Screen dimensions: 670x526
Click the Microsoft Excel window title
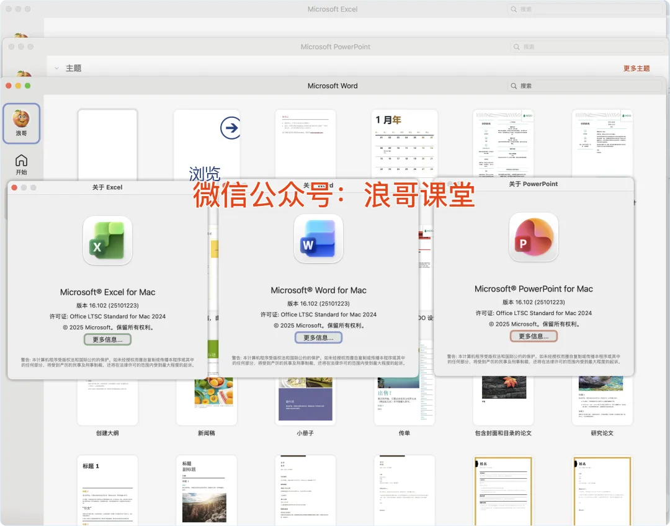pos(333,9)
